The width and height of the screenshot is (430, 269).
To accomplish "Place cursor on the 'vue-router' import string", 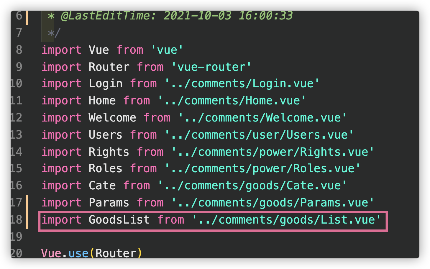I will 211,67.
